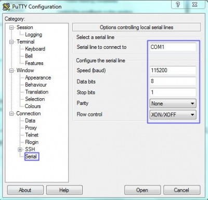Viewport: 208px width, 200px height.
Task: Click the 'Speed (baud)' label
Action: pos(91,71)
